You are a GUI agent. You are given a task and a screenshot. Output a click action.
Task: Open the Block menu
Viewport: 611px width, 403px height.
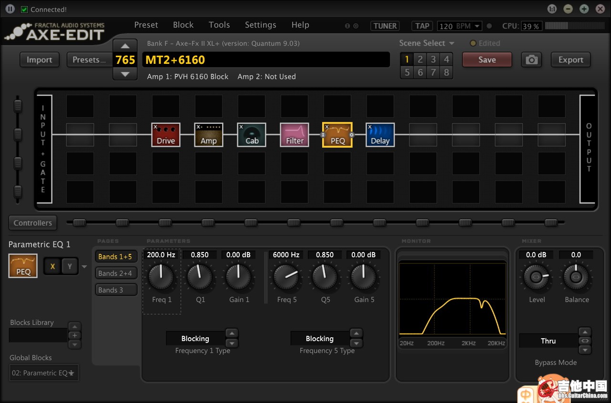tap(183, 25)
